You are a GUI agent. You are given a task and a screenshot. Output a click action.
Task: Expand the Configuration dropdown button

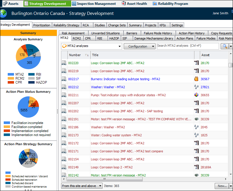140,46
